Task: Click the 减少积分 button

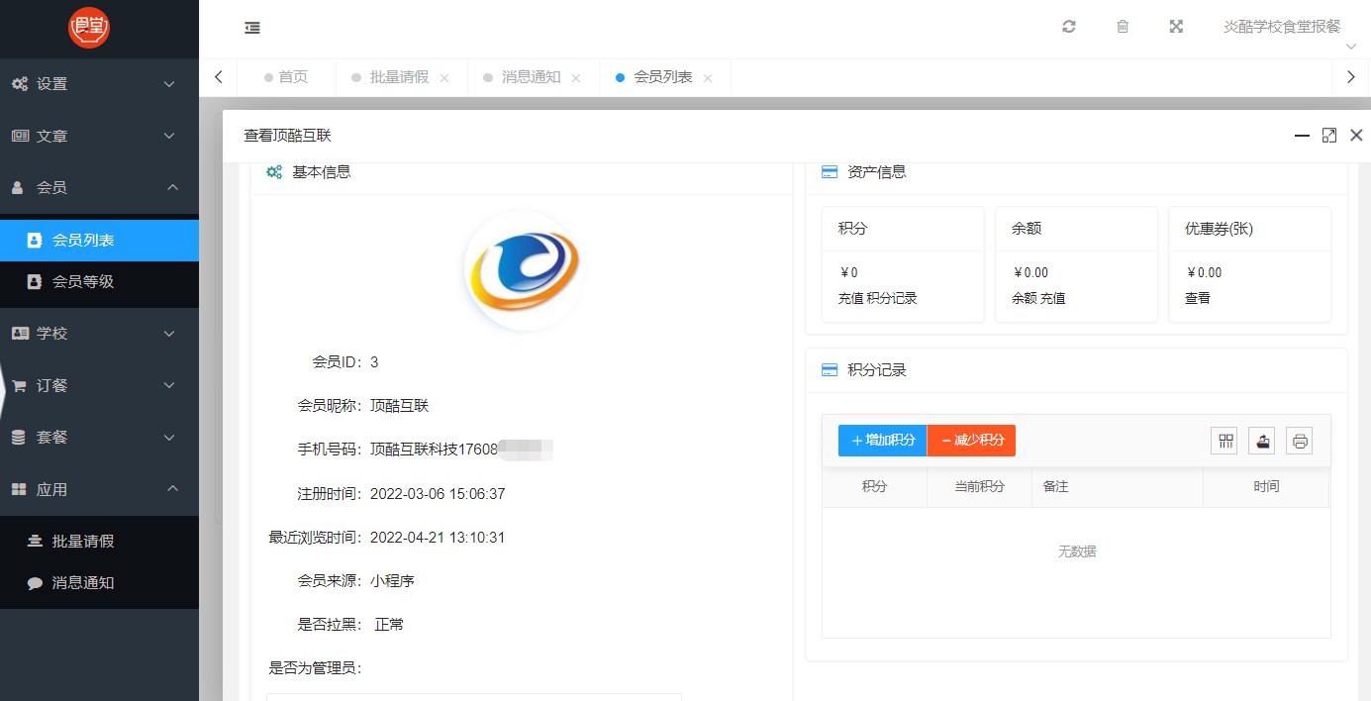Action: pyautogui.click(x=971, y=441)
